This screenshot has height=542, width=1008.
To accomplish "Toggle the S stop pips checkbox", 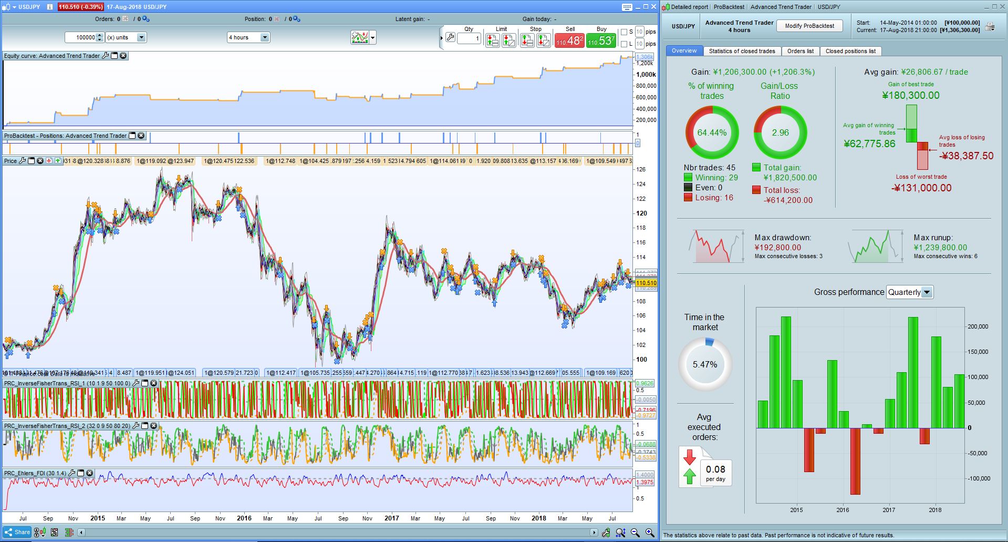I will (624, 32).
